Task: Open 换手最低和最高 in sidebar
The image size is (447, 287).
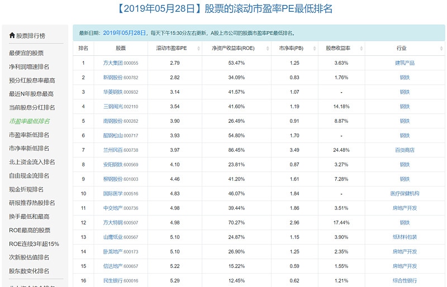Action: [x=29, y=216]
